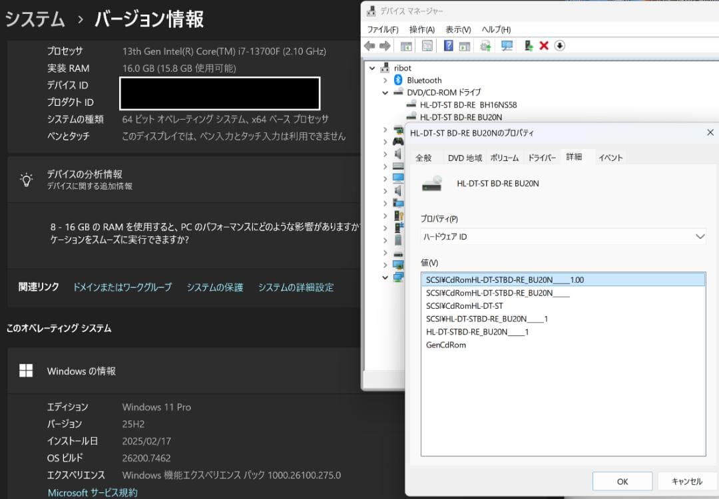The height and width of the screenshot is (499, 719).
Task: Click the optical drive icon in the properties dialog
Action: 433,184
